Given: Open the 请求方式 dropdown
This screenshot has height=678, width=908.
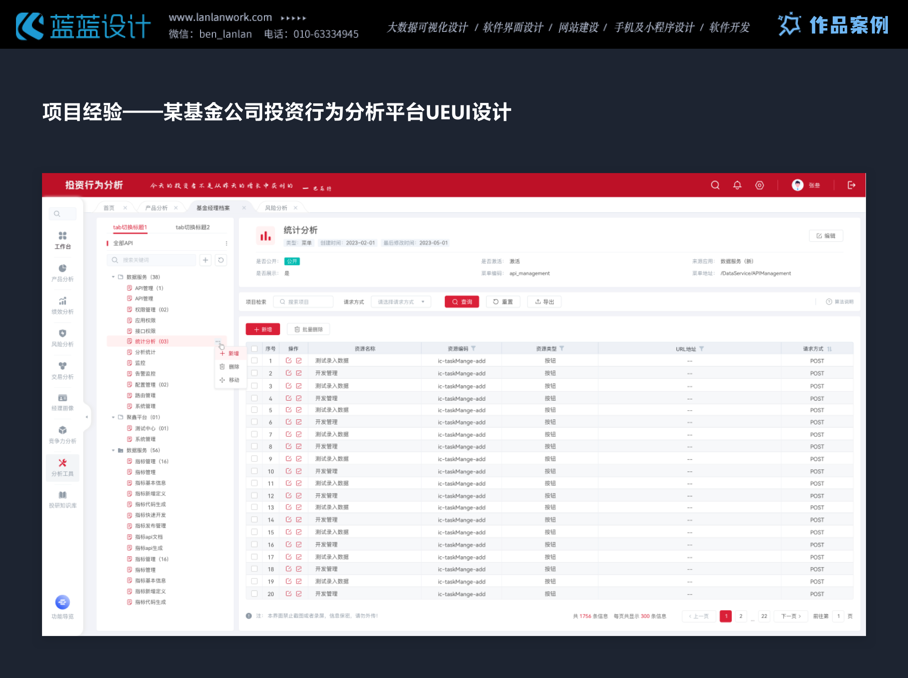Looking at the screenshot, I should point(401,302).
